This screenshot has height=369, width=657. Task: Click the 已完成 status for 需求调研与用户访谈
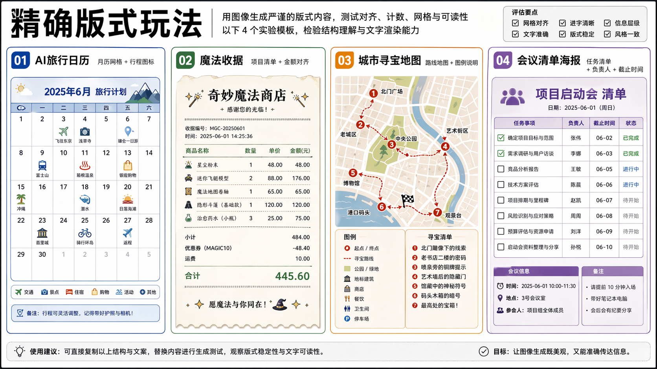point(631,154)
